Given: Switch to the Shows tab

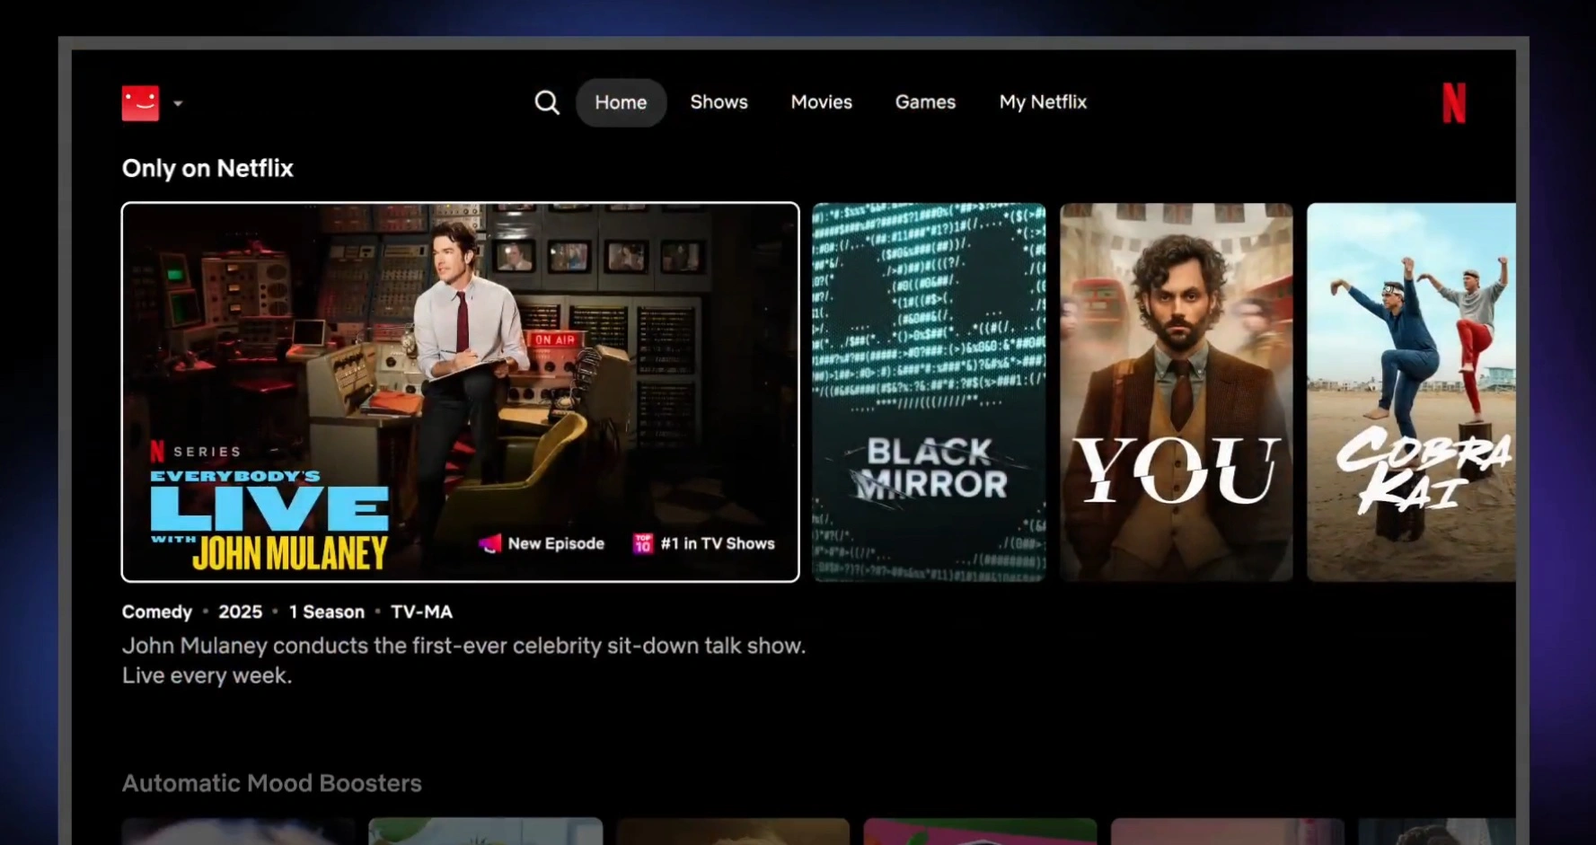Looking at the screenshot, I should coord(719,102).
